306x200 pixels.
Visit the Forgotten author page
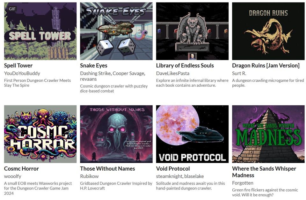click(x=243, y=183)
